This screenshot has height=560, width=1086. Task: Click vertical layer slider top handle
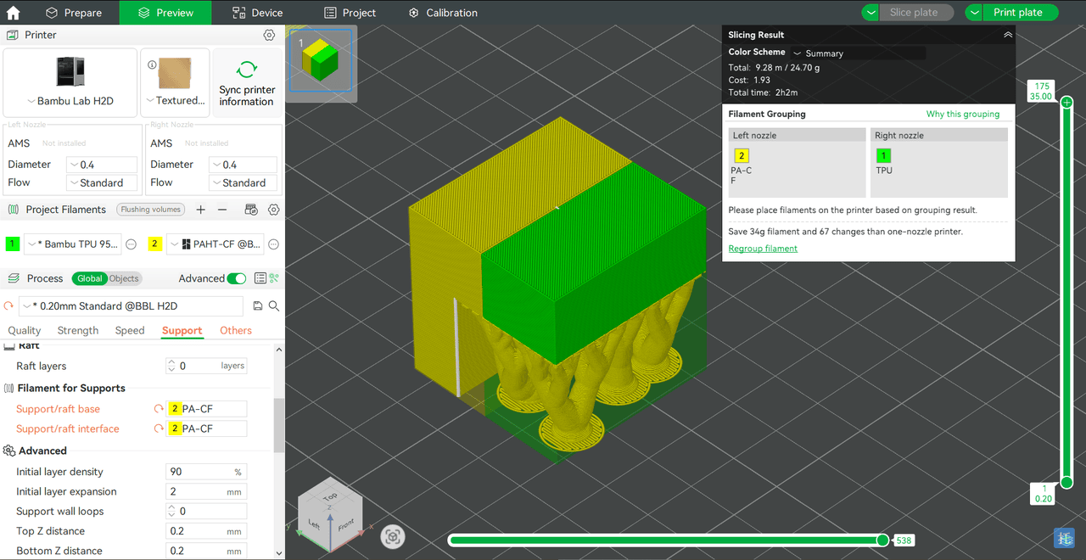(1067, 102)
